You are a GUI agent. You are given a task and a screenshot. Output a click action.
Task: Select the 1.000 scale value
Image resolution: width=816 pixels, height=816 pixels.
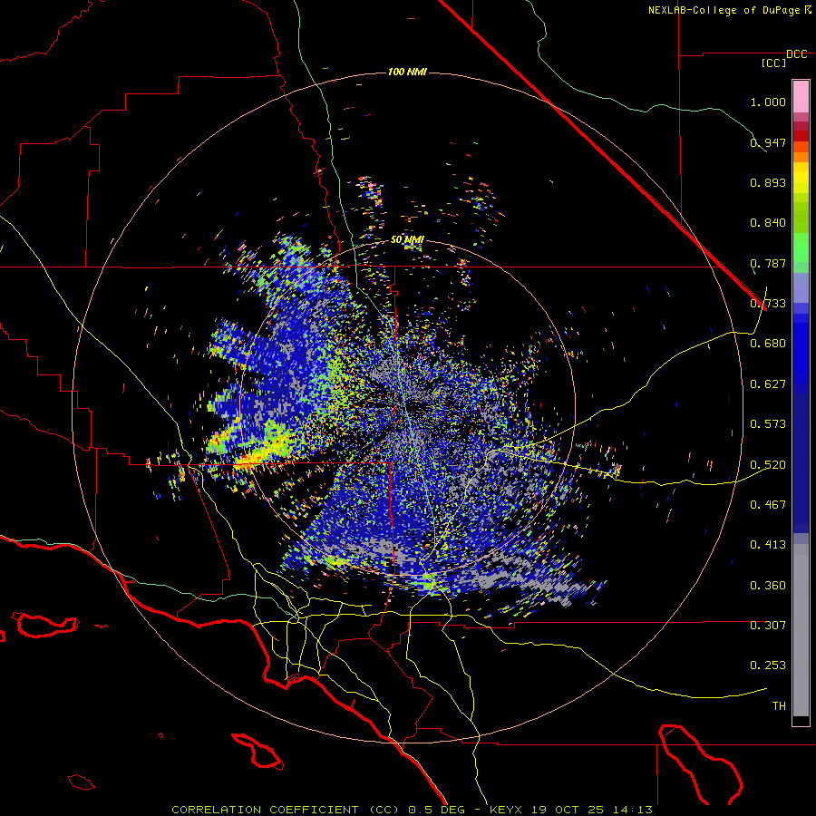(x=768, y=102)
